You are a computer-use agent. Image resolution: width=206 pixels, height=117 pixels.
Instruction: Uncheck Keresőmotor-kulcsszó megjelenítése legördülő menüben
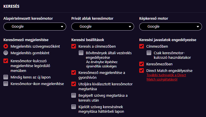[6, 61]
